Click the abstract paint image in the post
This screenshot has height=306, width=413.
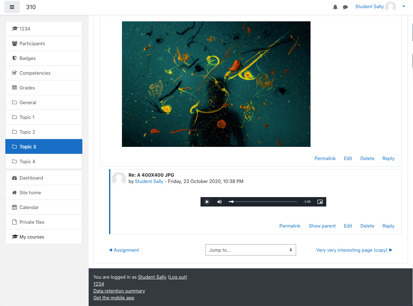point(216,84)
